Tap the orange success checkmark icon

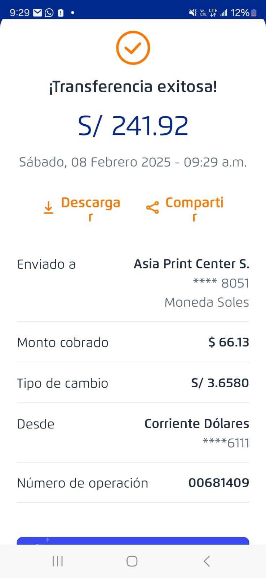click(133, 48)
